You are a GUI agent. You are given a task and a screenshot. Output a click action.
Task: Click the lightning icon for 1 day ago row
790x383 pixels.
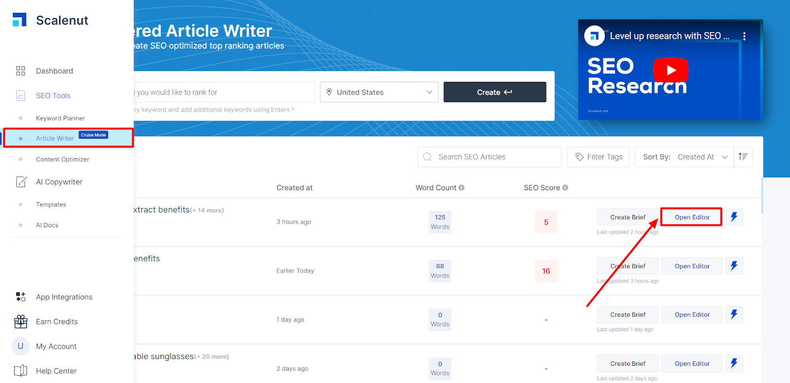pos(734,314)
